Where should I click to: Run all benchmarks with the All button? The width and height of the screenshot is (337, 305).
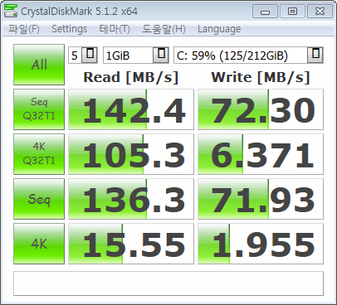(x=39, y=65)
